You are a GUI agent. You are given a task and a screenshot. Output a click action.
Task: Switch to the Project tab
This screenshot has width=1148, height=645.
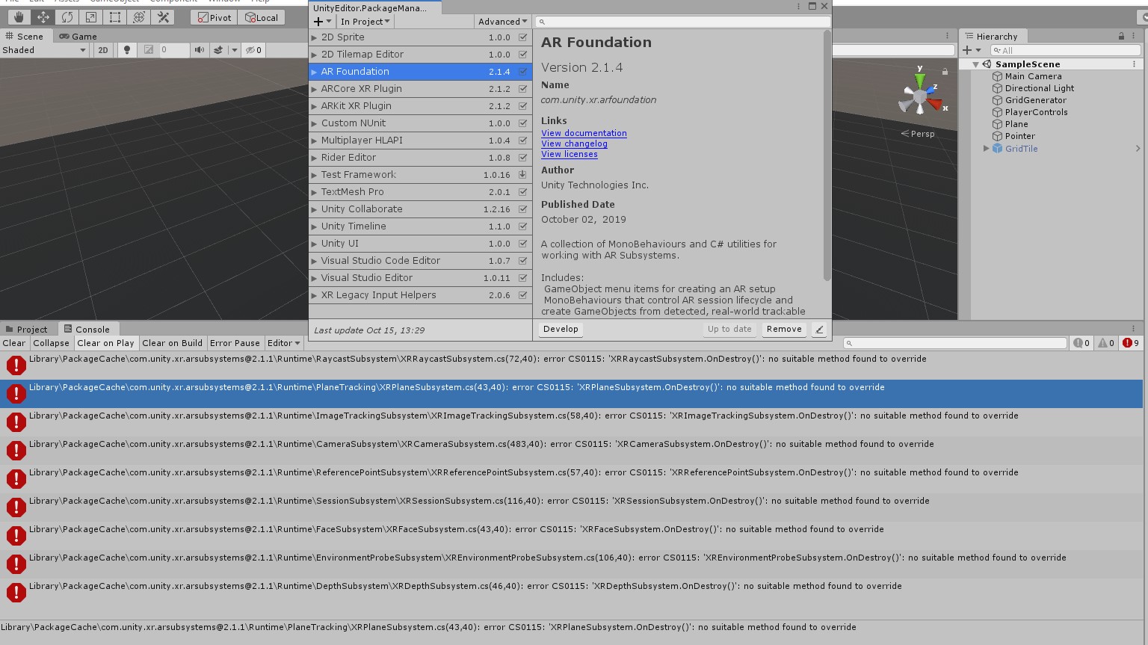coord(31,329)
